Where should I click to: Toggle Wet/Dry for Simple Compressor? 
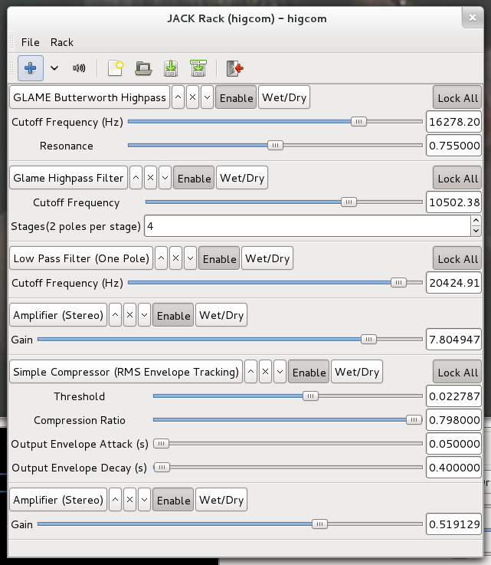point(357,372)
